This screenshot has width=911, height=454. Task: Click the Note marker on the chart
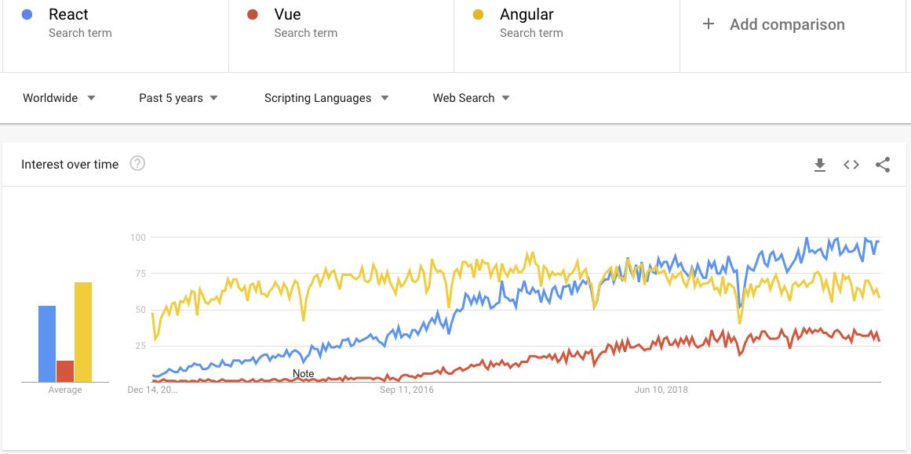tap(304, 374)
